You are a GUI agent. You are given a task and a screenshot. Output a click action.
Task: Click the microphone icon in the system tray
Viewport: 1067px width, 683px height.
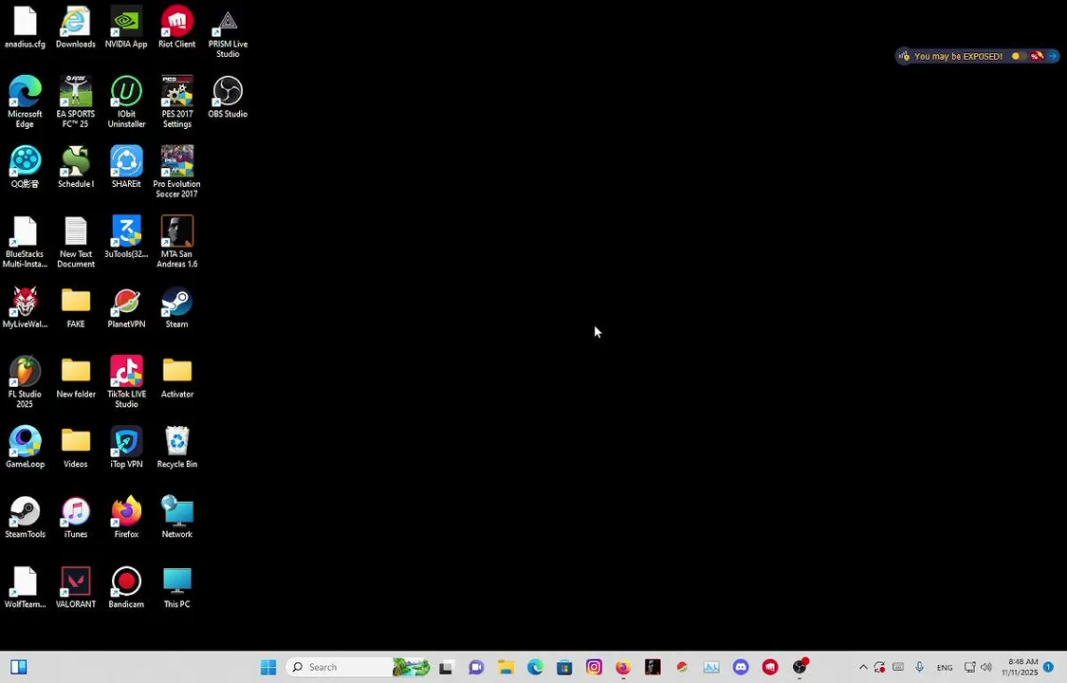[x=919, y=668]
